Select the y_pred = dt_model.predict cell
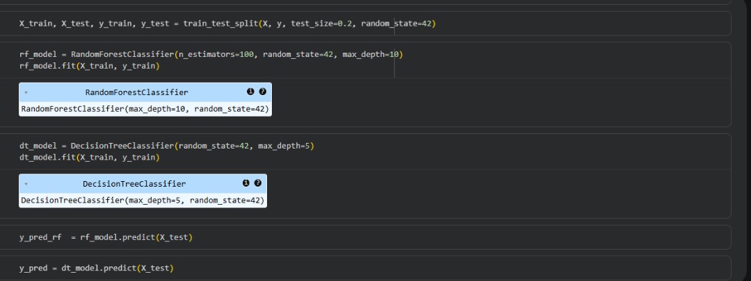Screen dimensions: 751x281 tap(365, 268)
